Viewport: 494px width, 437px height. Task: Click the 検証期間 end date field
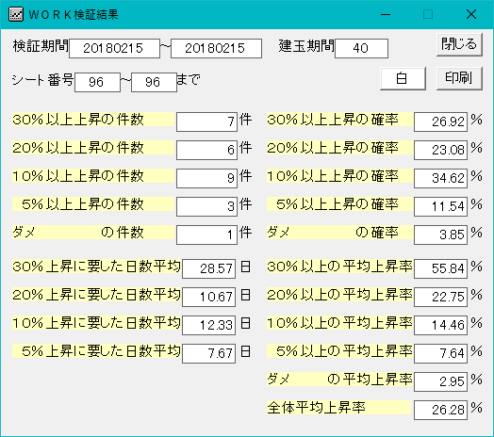tap(216, 48)
